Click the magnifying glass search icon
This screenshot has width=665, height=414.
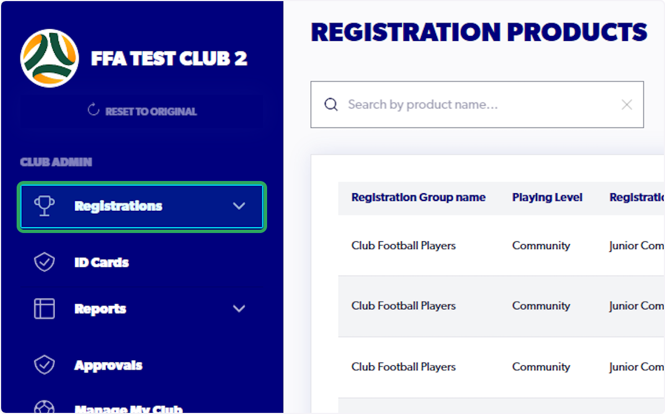pyautogui.click(x=331, y=104)
